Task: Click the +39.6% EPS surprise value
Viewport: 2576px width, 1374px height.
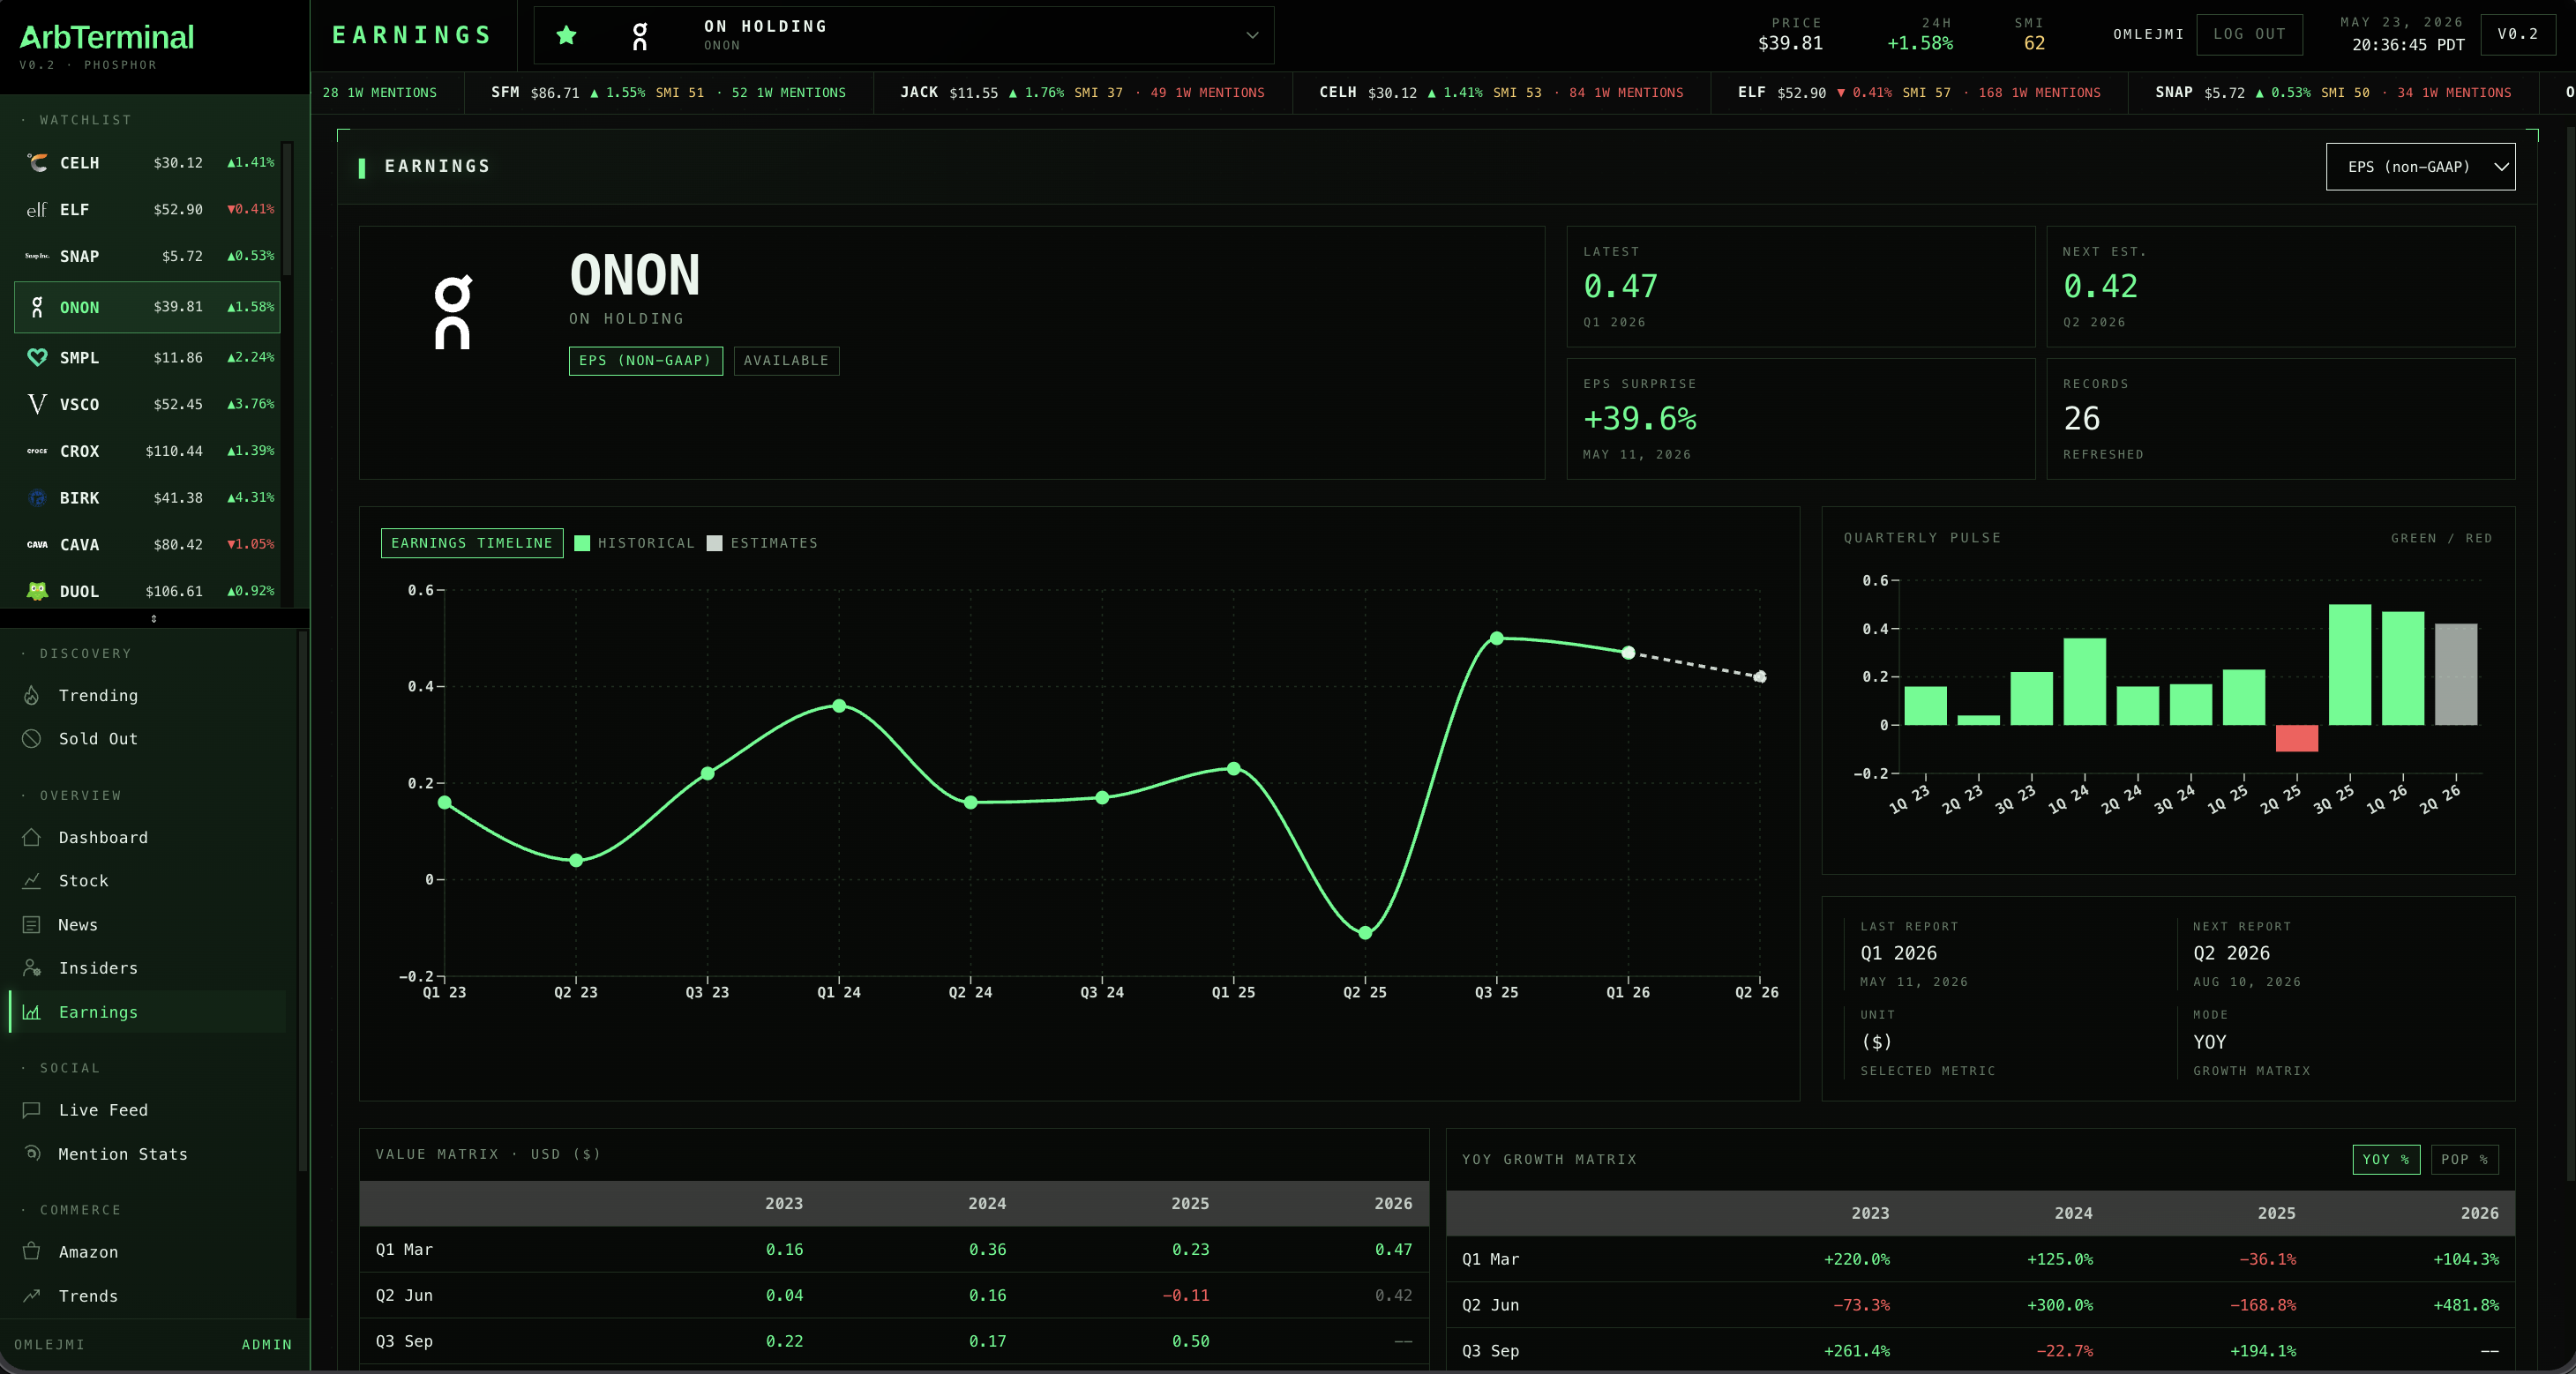Action: point(1639,418)
